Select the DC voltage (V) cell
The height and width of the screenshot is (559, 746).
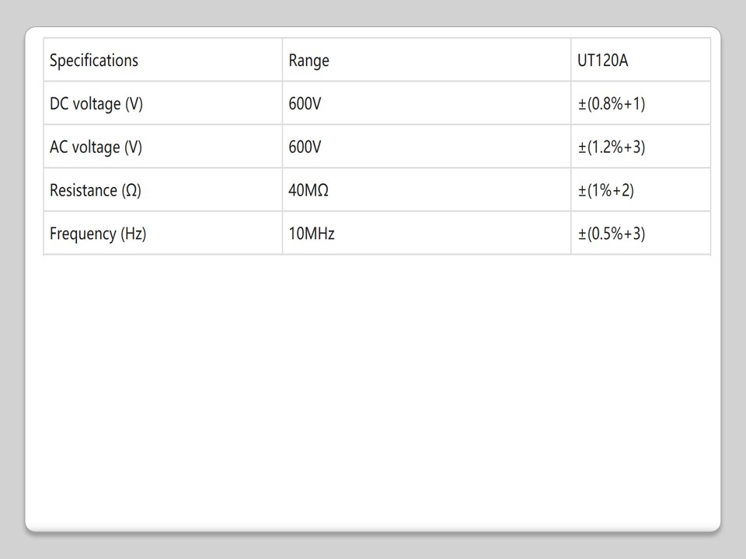pos(96,104)
